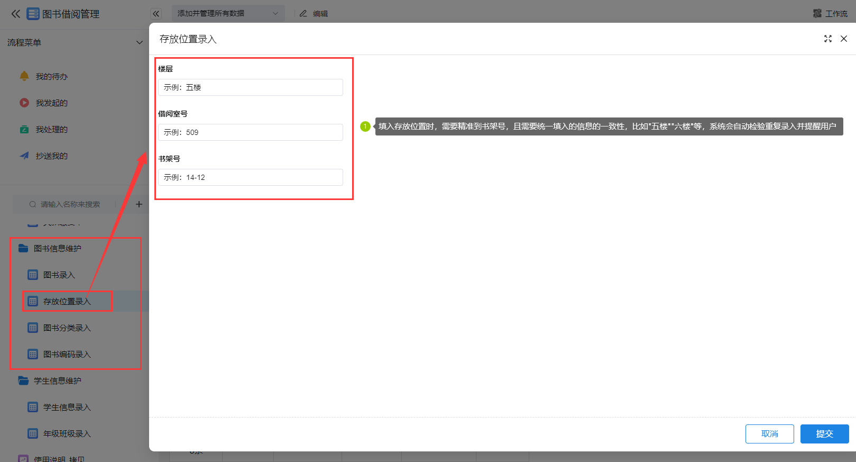Click the 借阅室号 input field
The width and height of the screenshot is (856, 462).
click(x=251, y=132)
